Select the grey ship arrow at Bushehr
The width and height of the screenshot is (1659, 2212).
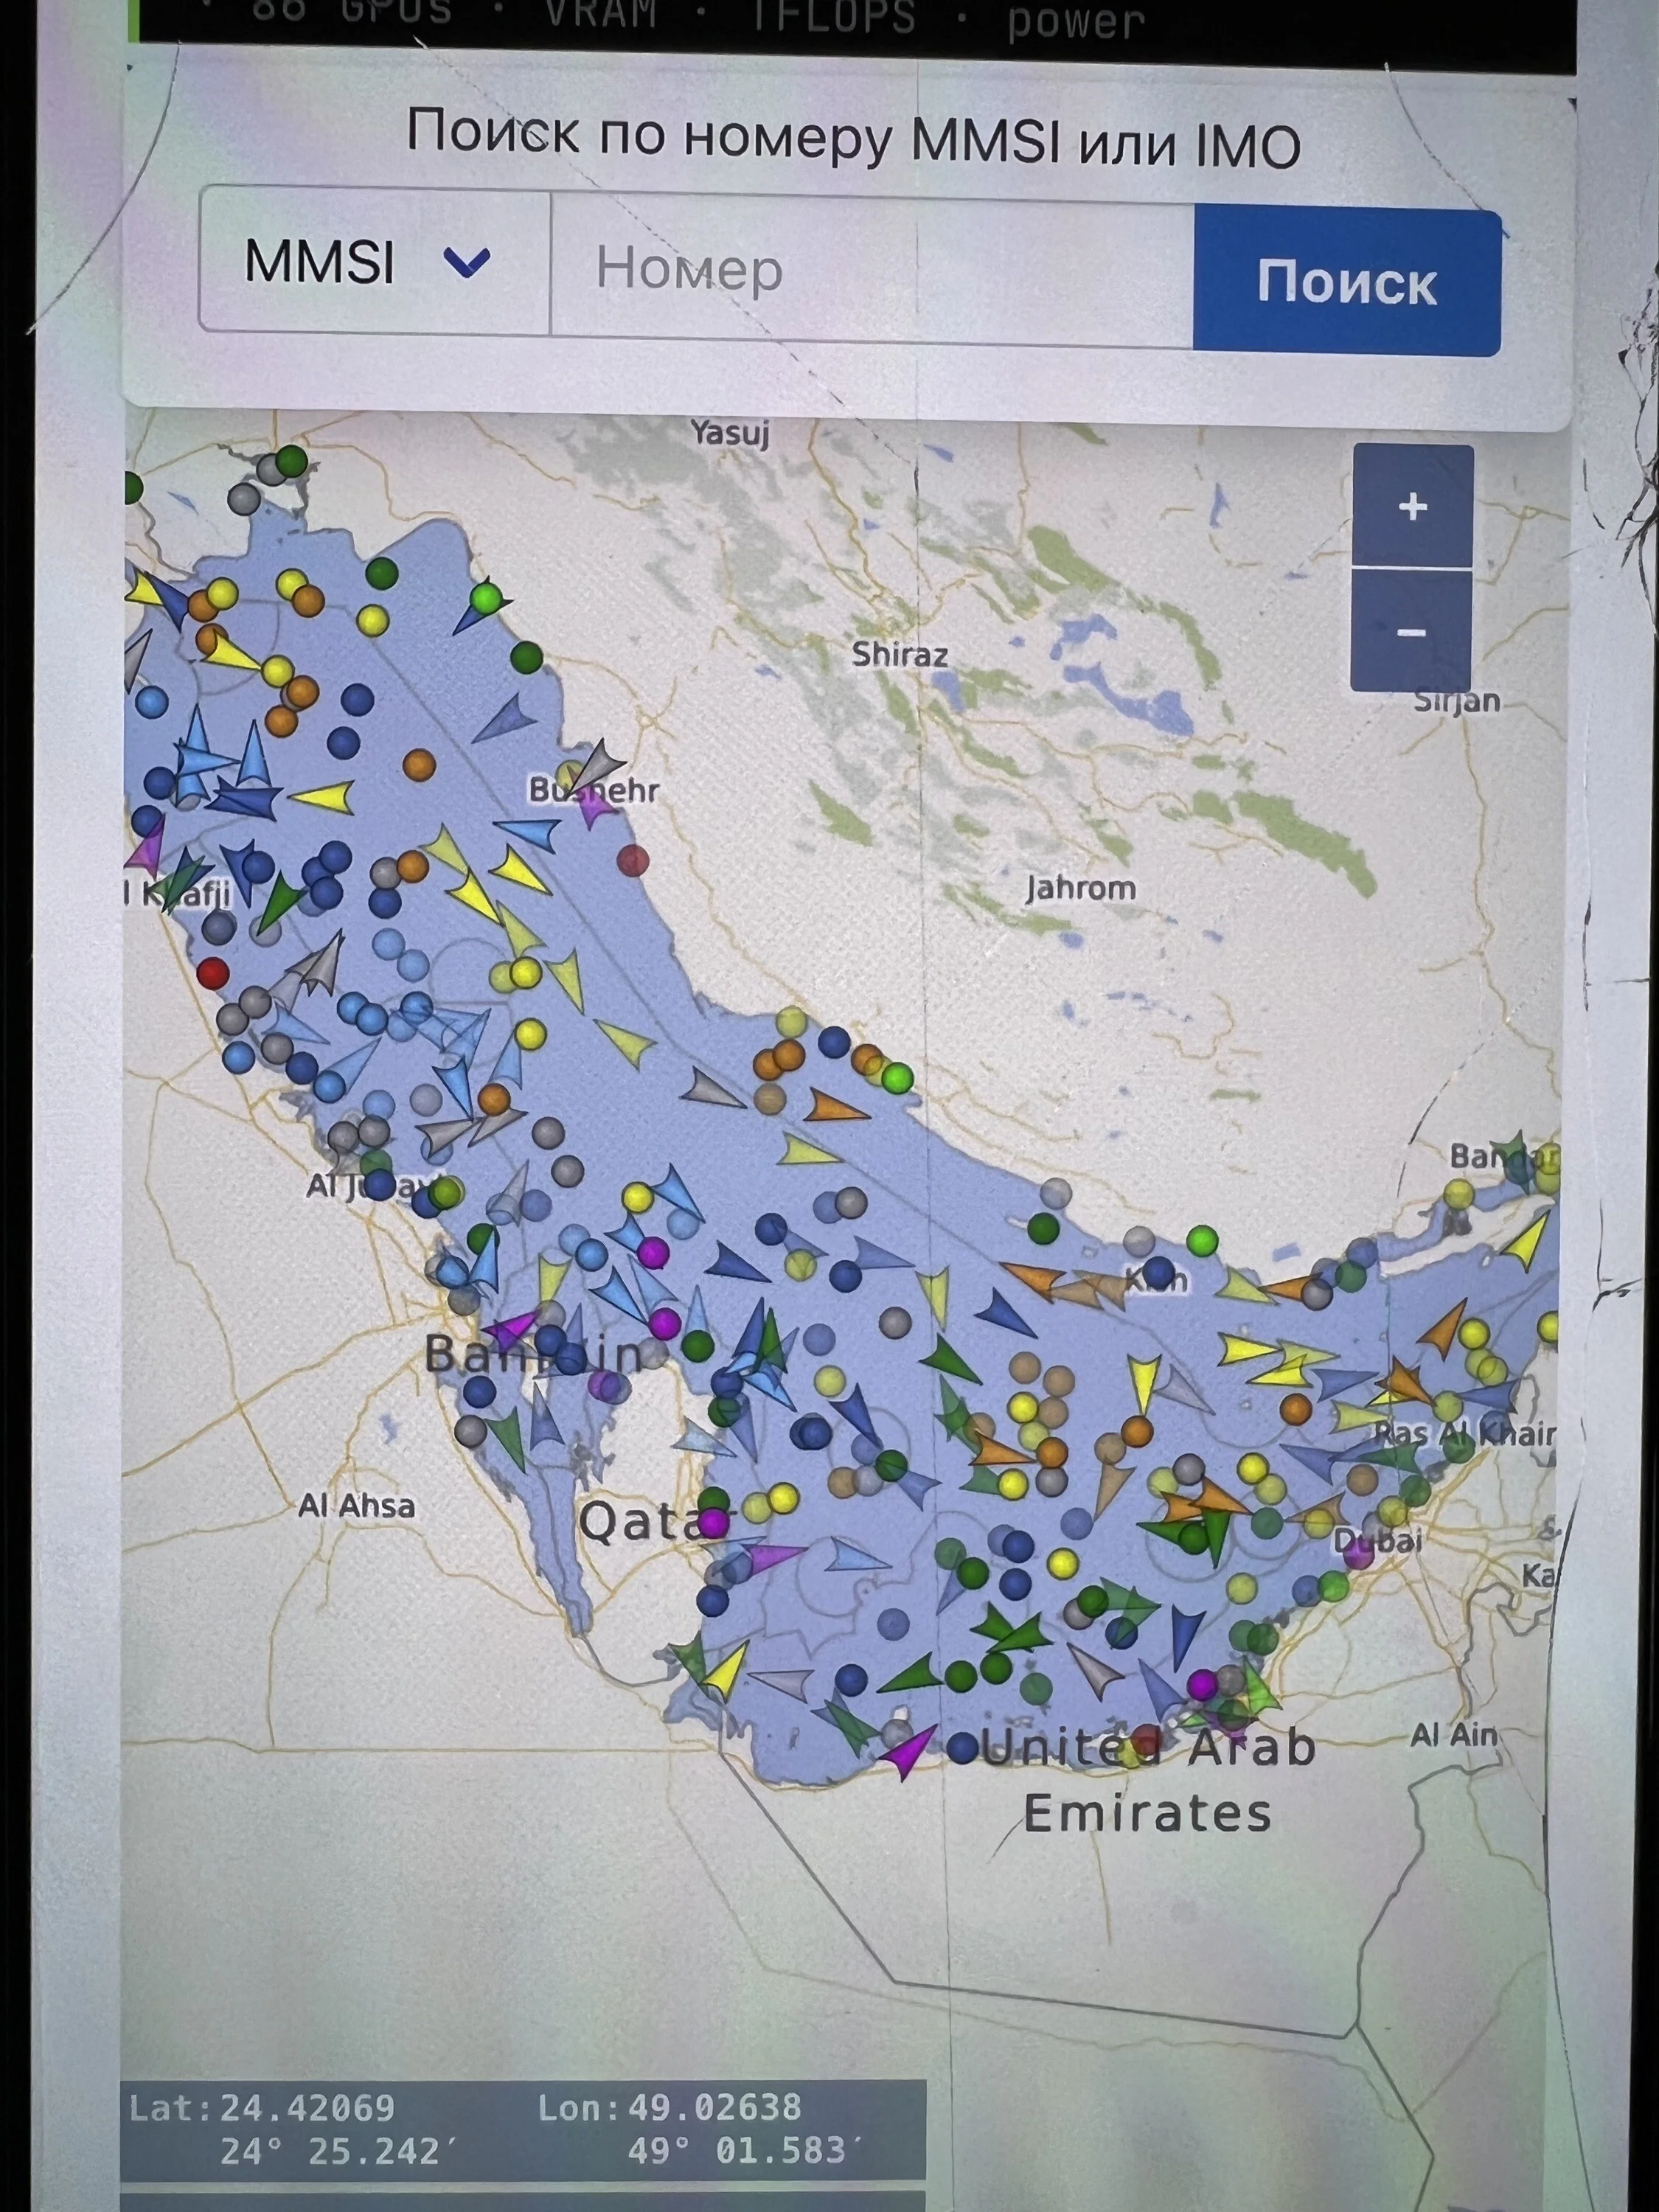click(598, 765)
